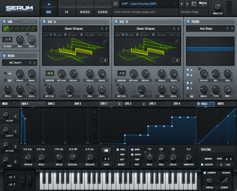The height and width of the screenshot is (191, 237).
Task: Toggle the SUB oscillator enable switch
Action: 4,21
